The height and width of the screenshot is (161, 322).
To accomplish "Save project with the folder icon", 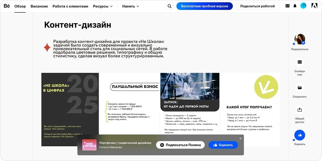I will 300,87.
